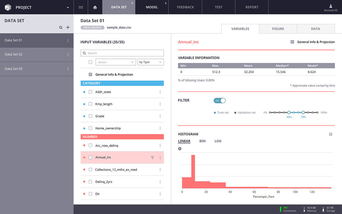Add a new data set with plus icon
This screenshot has width=342, height=214.
68,27
